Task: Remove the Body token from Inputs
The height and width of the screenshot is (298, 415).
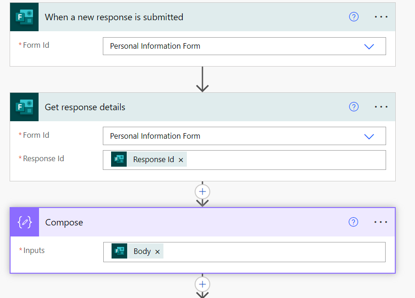Action: pyautogui.click(x=157, y=252)
